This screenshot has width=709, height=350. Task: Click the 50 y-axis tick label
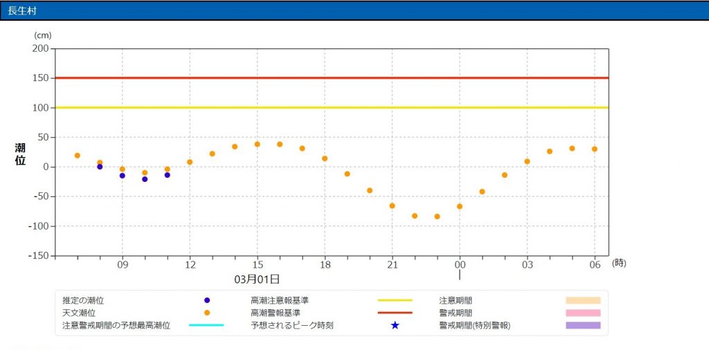pyautogui.click(x=45, y=137)
